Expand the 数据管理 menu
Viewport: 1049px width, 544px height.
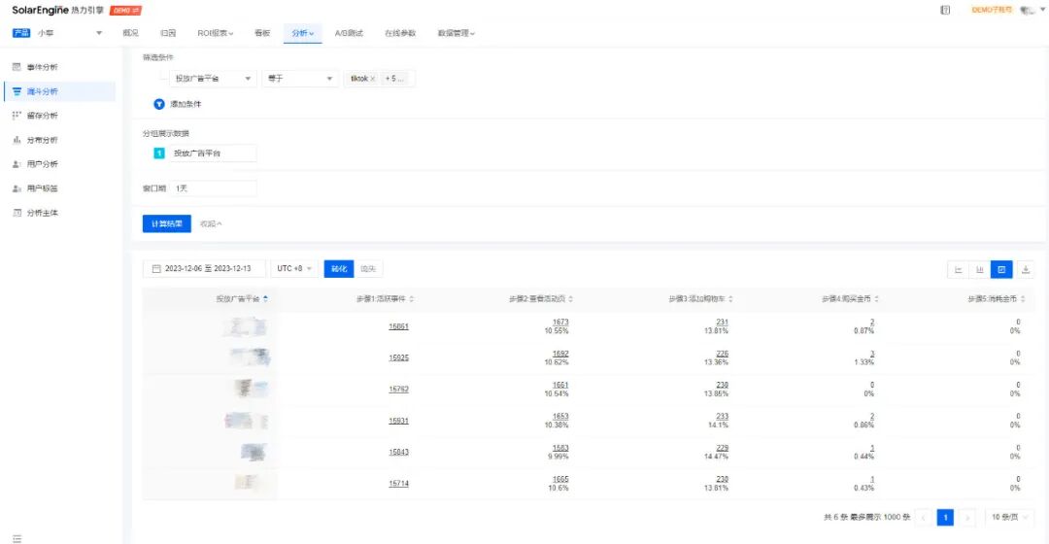pos(457,33)
